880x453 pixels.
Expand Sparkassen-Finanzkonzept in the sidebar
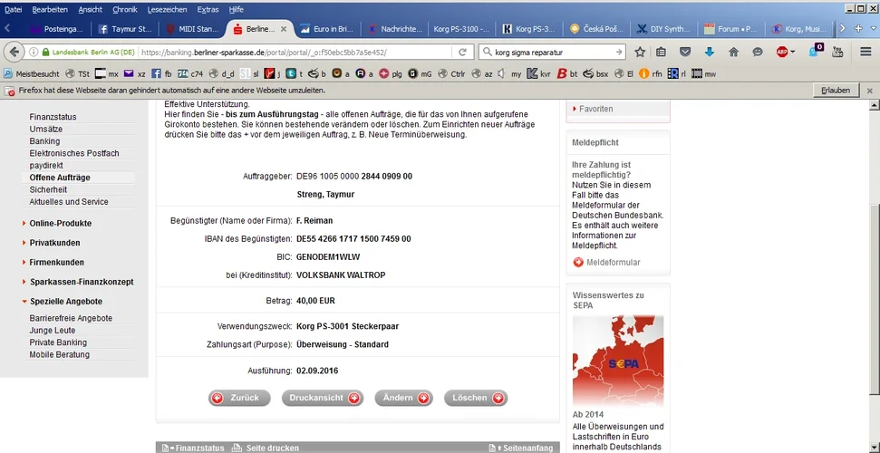coord(82,282)
